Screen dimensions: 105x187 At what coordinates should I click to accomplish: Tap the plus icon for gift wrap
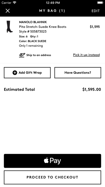(x=15, y=73)
